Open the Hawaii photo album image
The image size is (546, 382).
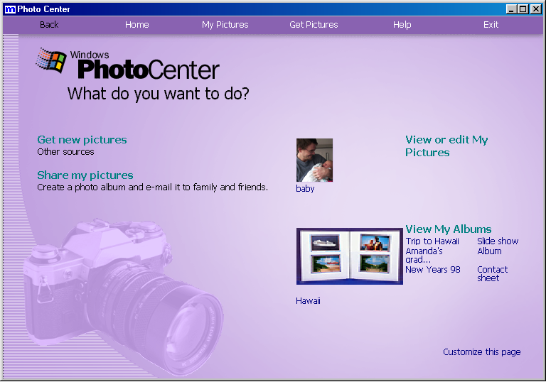350,256
